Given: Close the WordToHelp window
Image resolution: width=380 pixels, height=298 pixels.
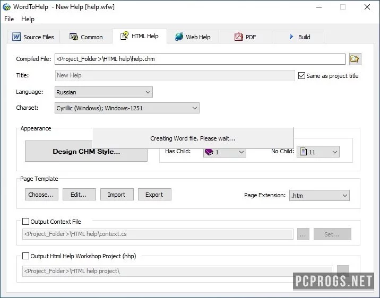Looking at the screenshot, I should tap(367, 7).
